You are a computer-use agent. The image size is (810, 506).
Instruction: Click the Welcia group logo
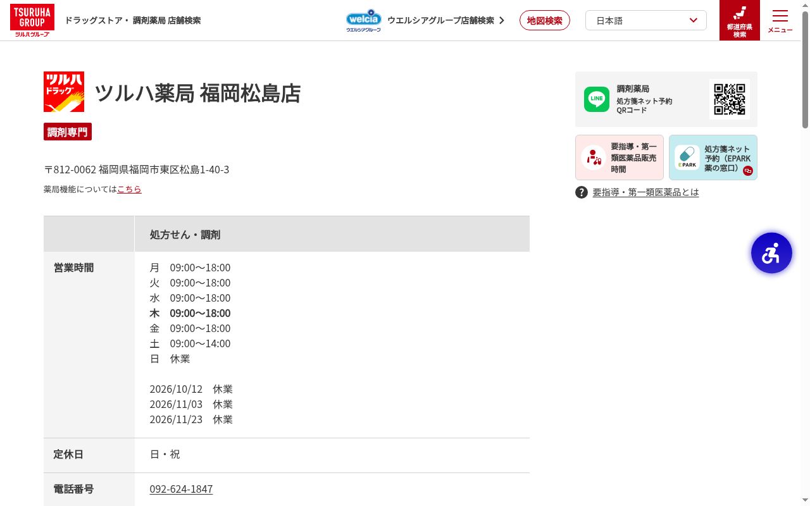363,20
